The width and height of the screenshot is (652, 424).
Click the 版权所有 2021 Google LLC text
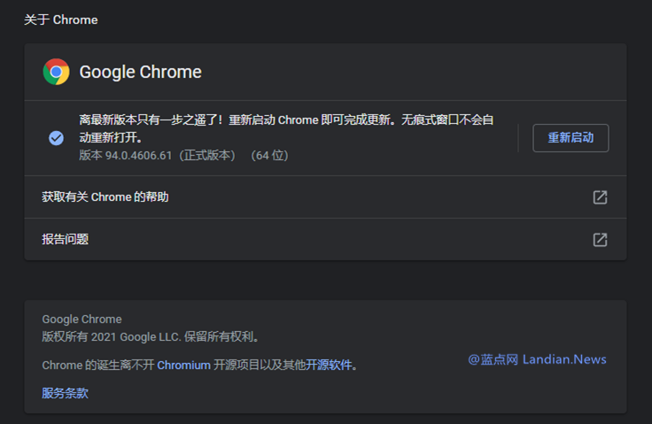pos(151,337)
